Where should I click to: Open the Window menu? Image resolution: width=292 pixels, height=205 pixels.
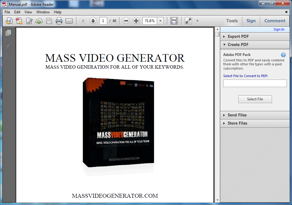click(43, 12)
